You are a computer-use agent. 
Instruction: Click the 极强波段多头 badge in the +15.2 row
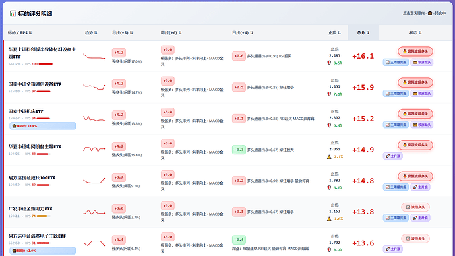(x=415, y=113)
